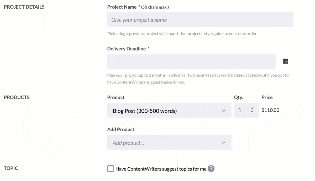Select the PROJECT DETAILS section label
The width and height of the screenshot is (315, 181).
click(x=24, y=7)
